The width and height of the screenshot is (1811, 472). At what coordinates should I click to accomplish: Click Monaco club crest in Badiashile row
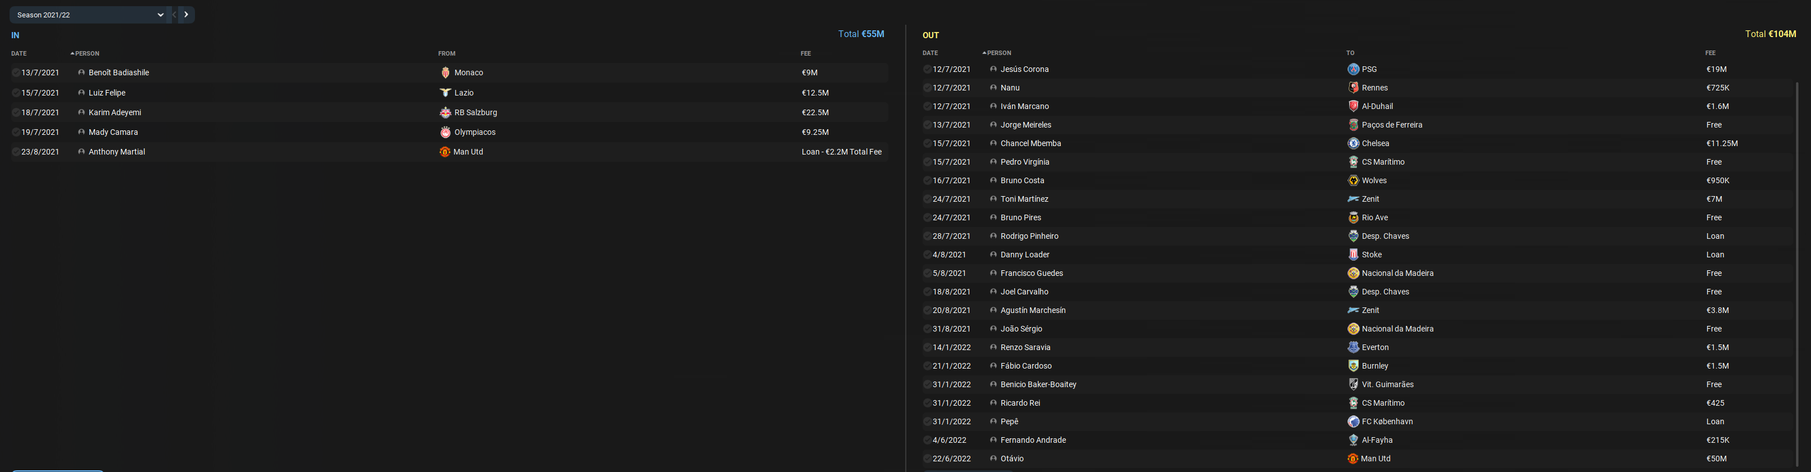[445, 72]
